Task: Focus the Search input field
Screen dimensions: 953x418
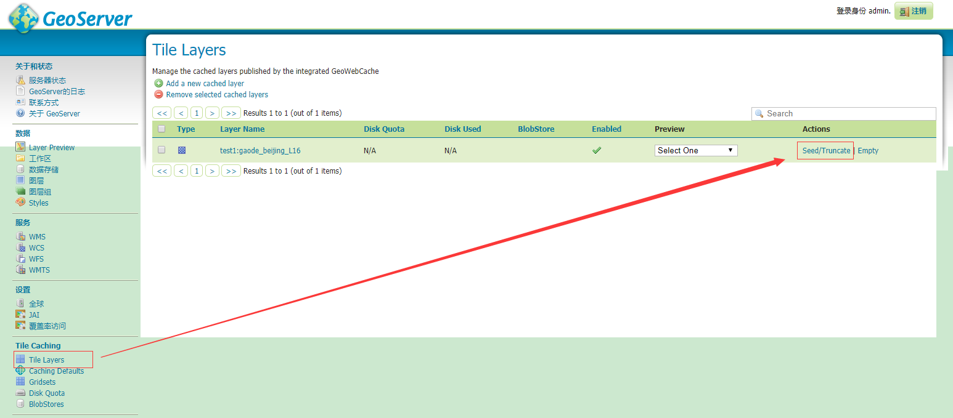Action: pyautogui.click(x=843, y=113)
